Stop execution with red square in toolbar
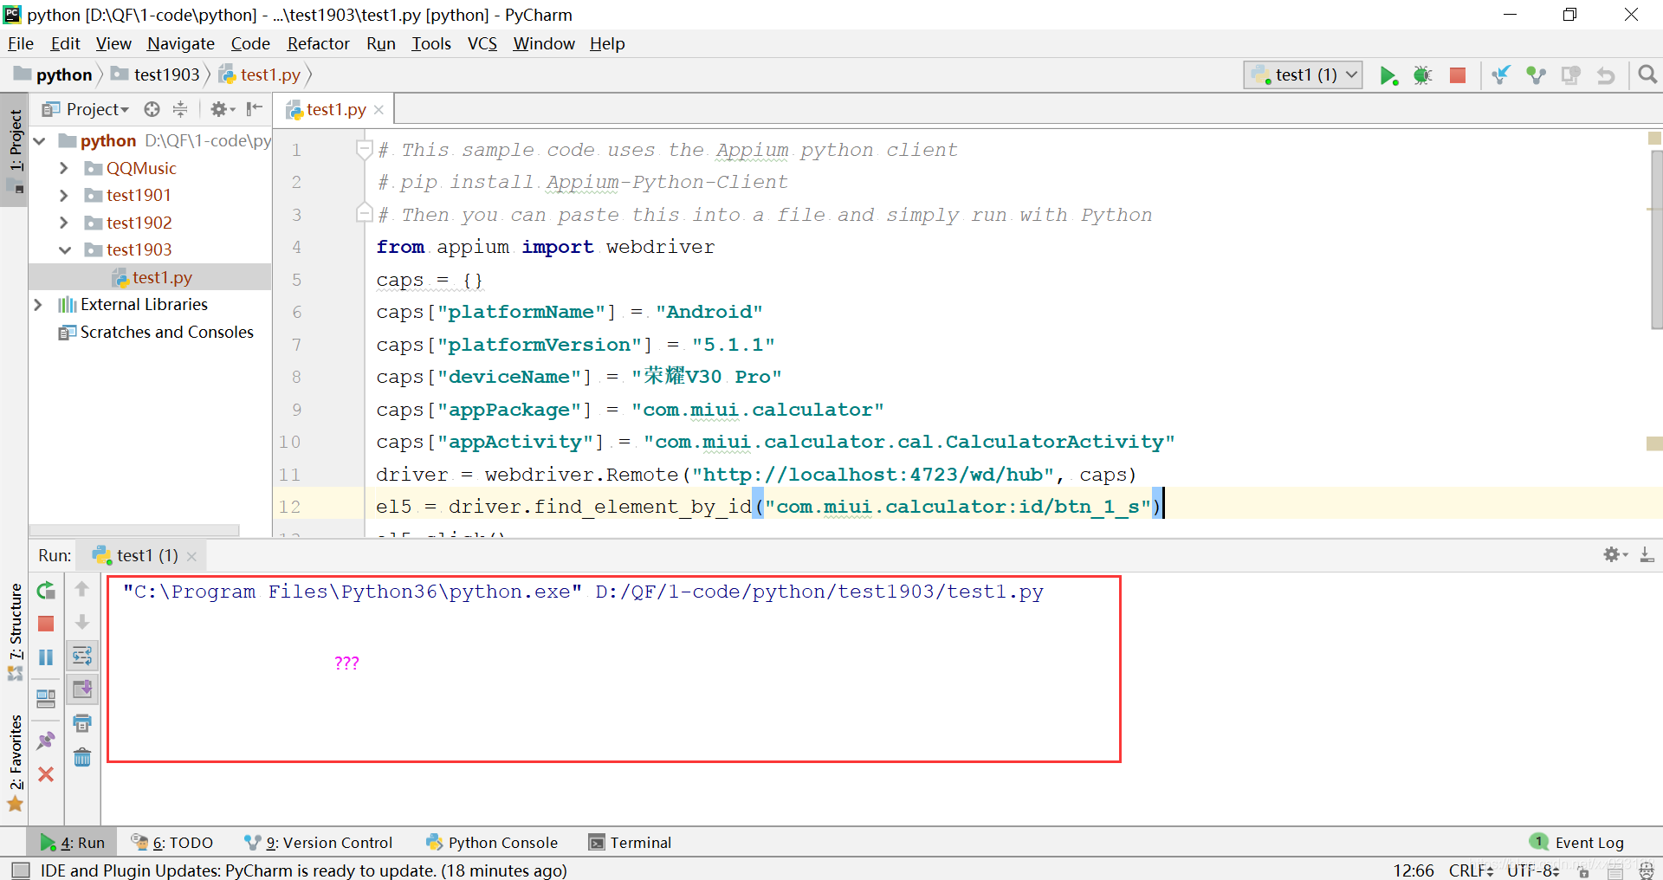Image resolution: width=1663 pixels, height=880 pixels. pos(1458,75)
